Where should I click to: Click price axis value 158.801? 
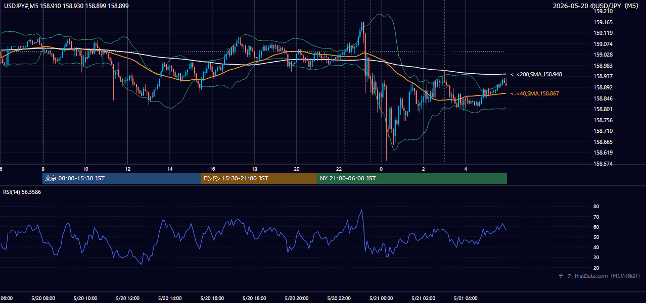click(x=603, y=109)
